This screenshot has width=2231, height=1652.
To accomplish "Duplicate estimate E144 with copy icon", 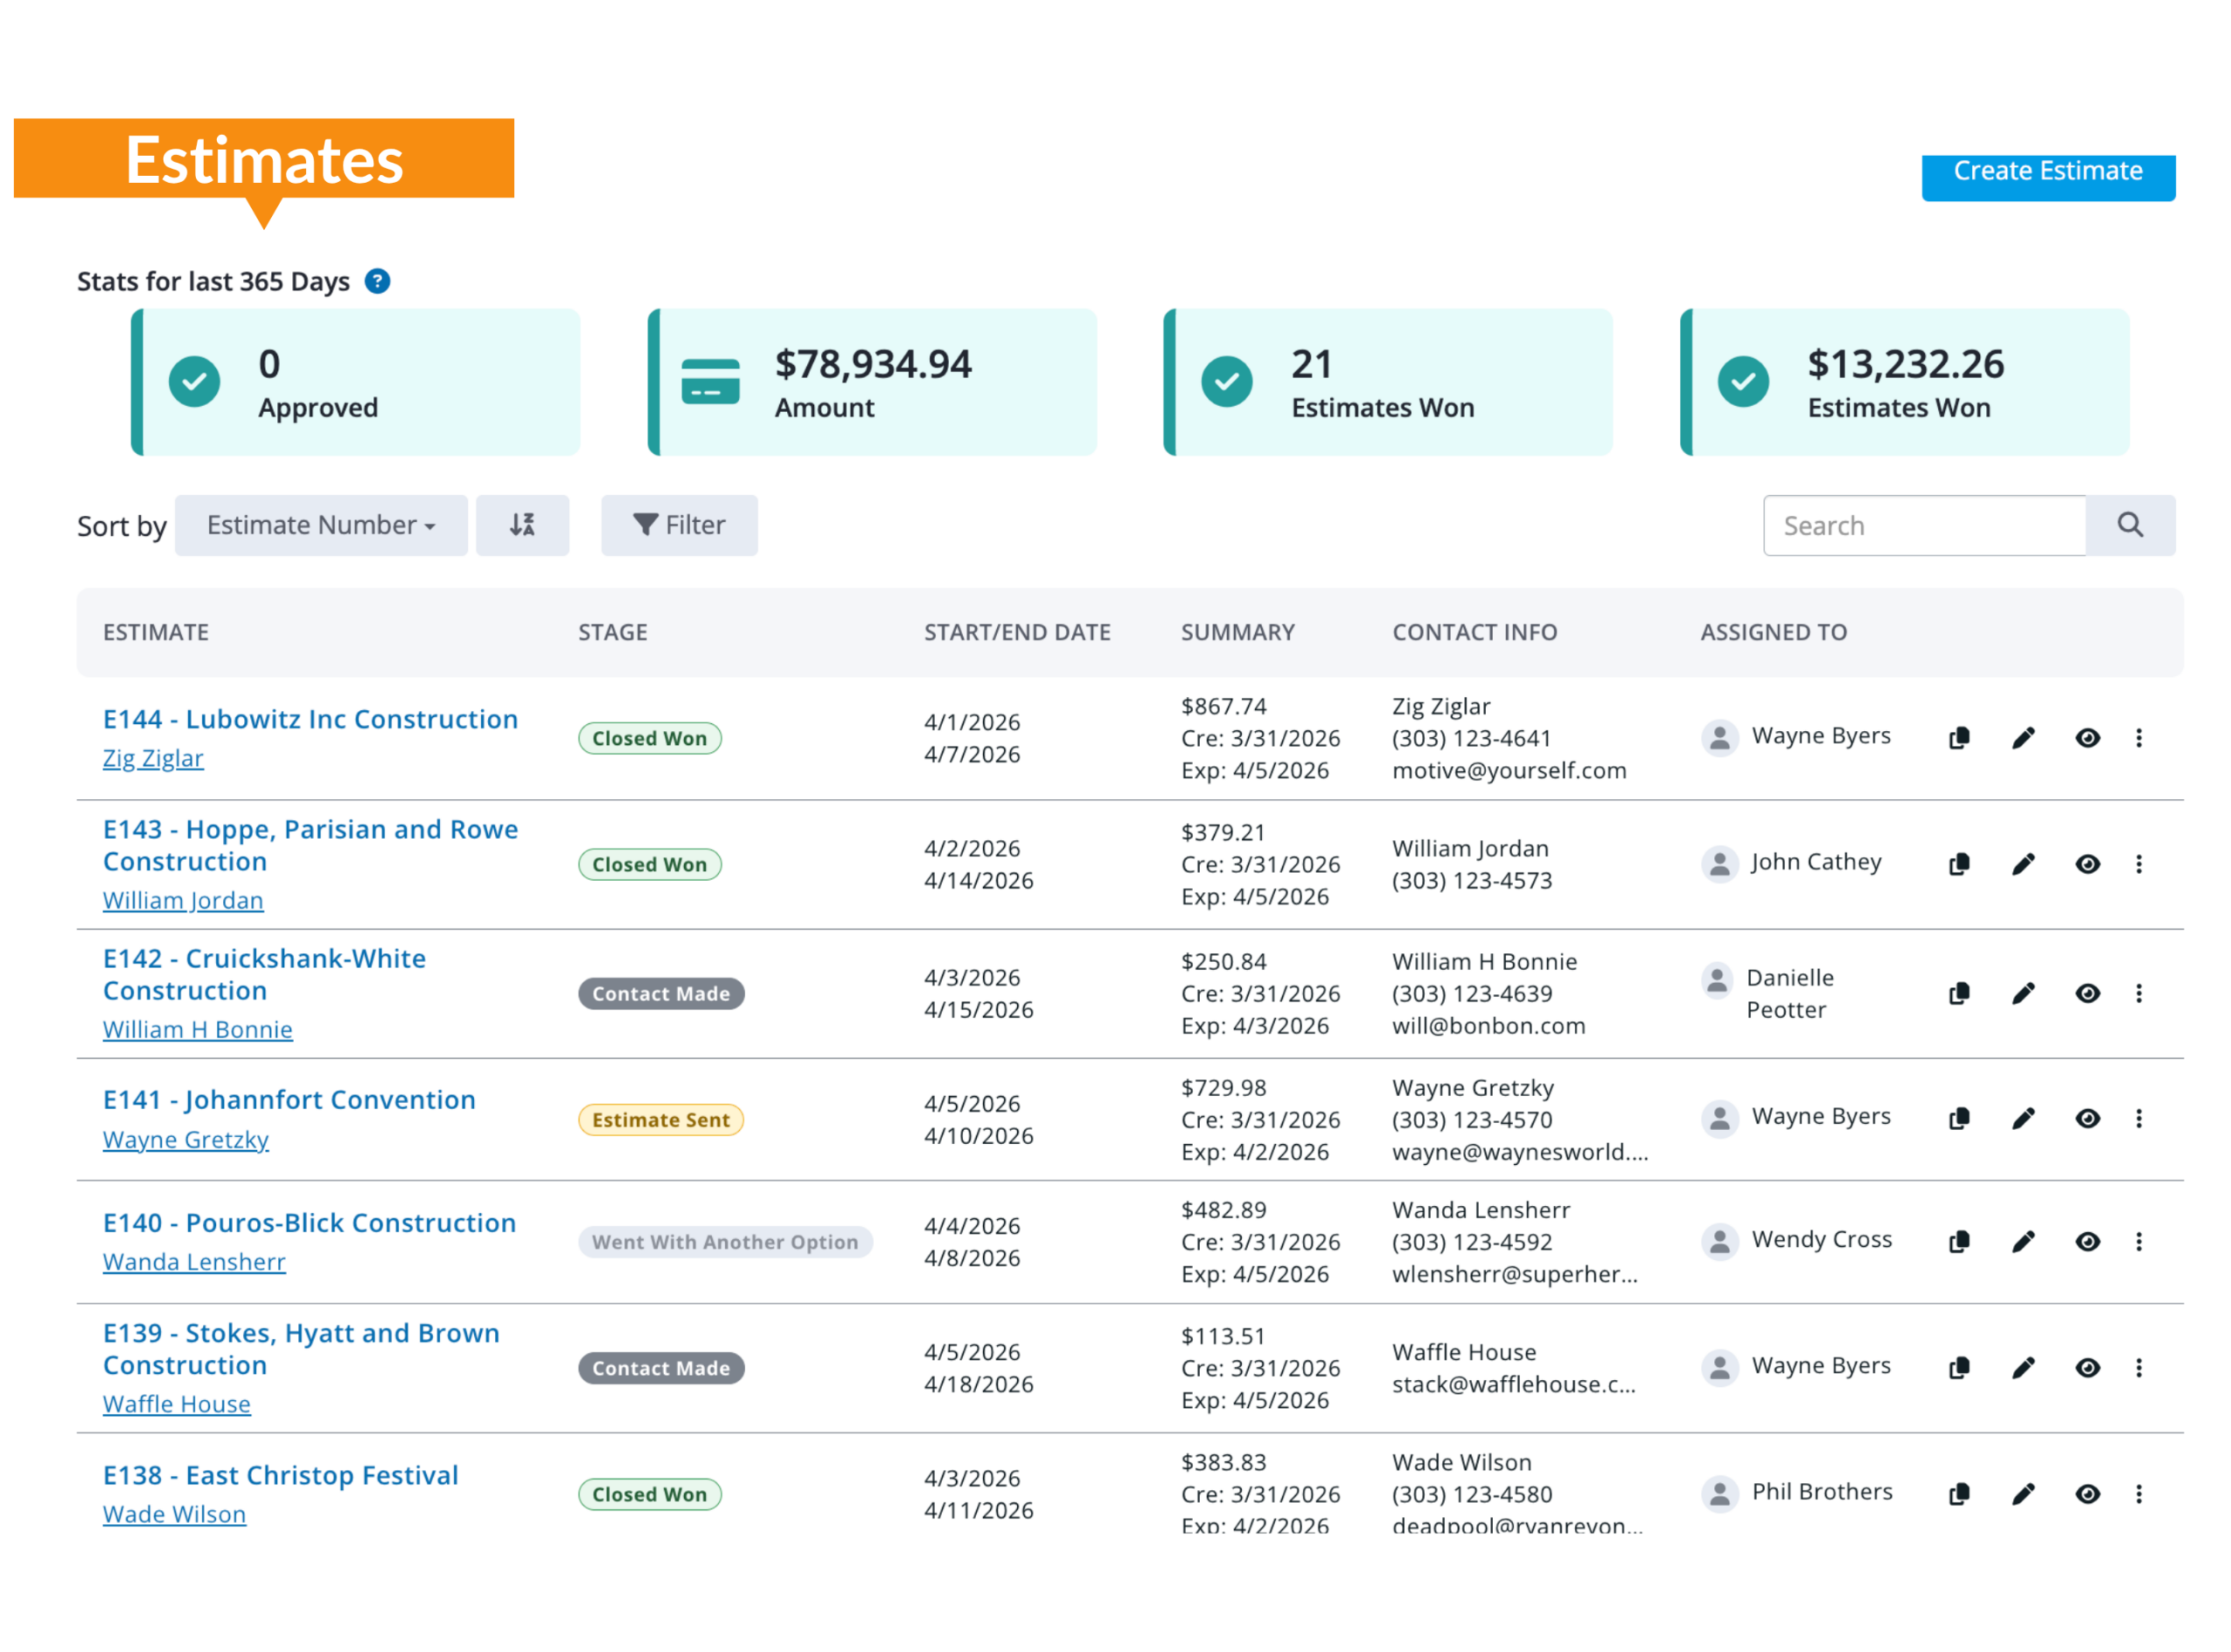I will click(x=1959, y=738).
